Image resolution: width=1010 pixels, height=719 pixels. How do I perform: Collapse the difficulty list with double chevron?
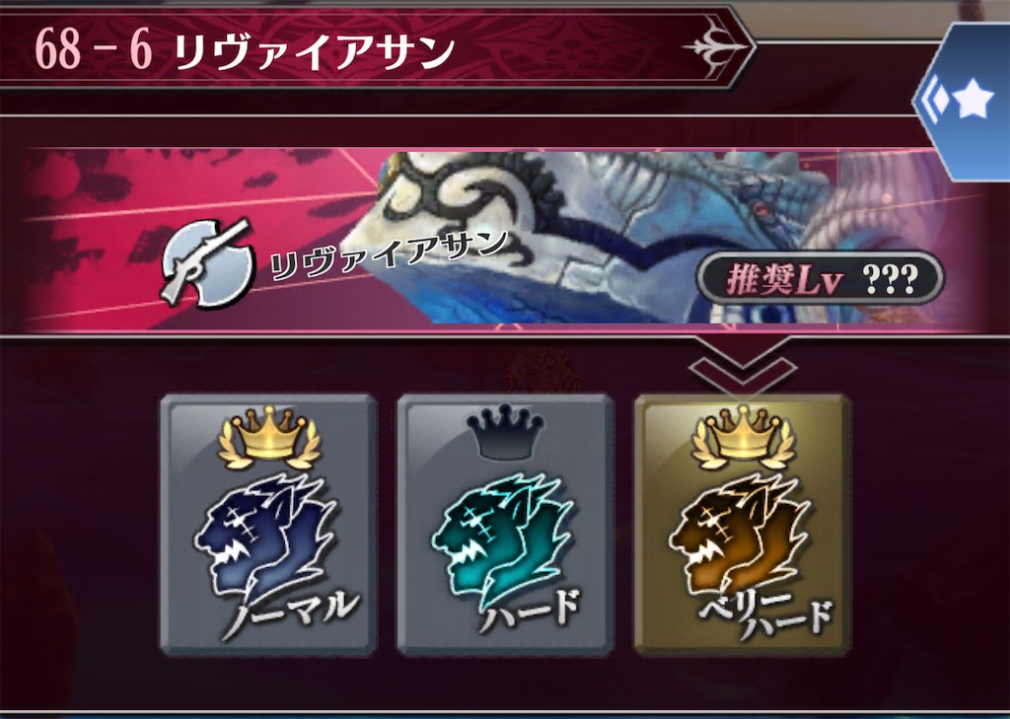(742, 365)
